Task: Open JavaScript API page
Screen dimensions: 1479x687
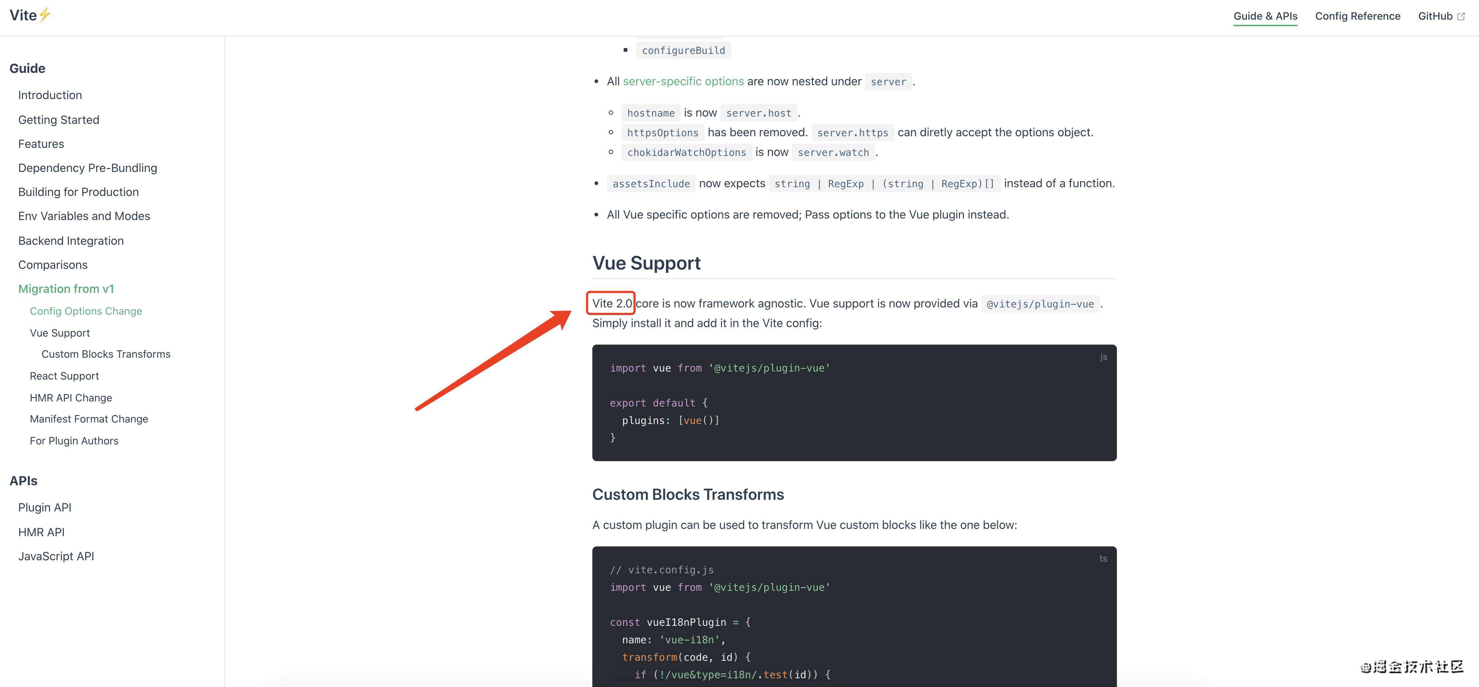Action: (56, 557)
